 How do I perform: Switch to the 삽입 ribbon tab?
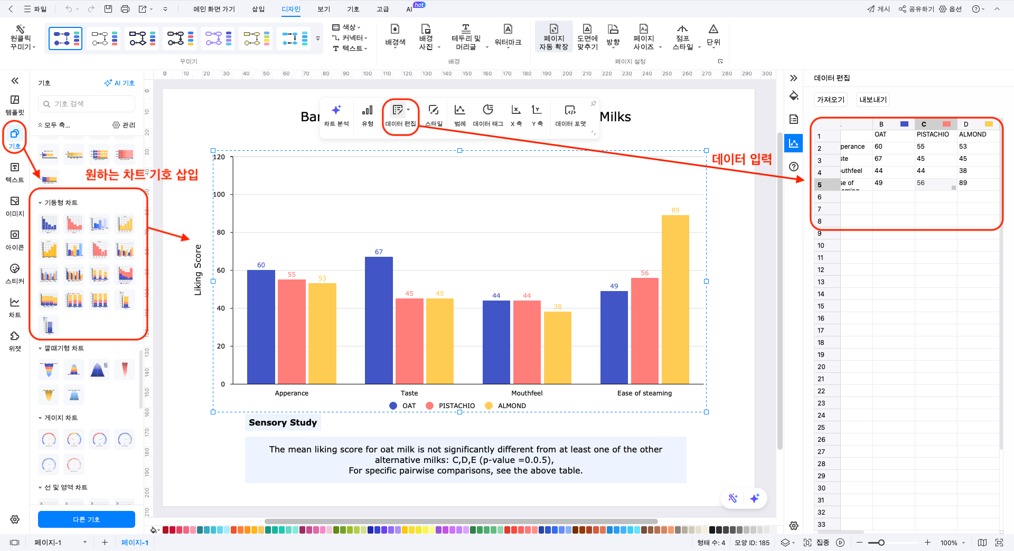(258, 9)
